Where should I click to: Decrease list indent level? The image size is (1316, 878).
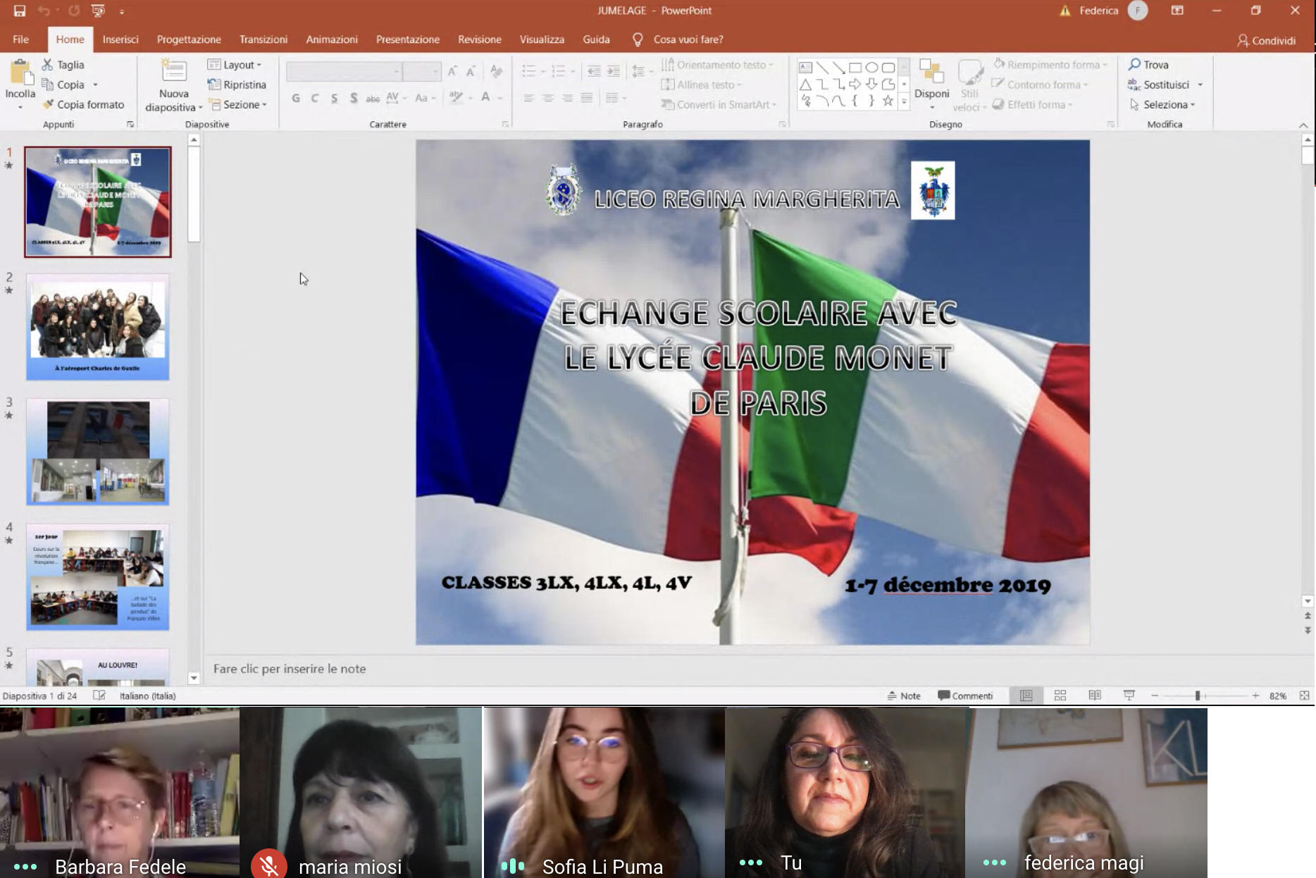pos(594,71)
